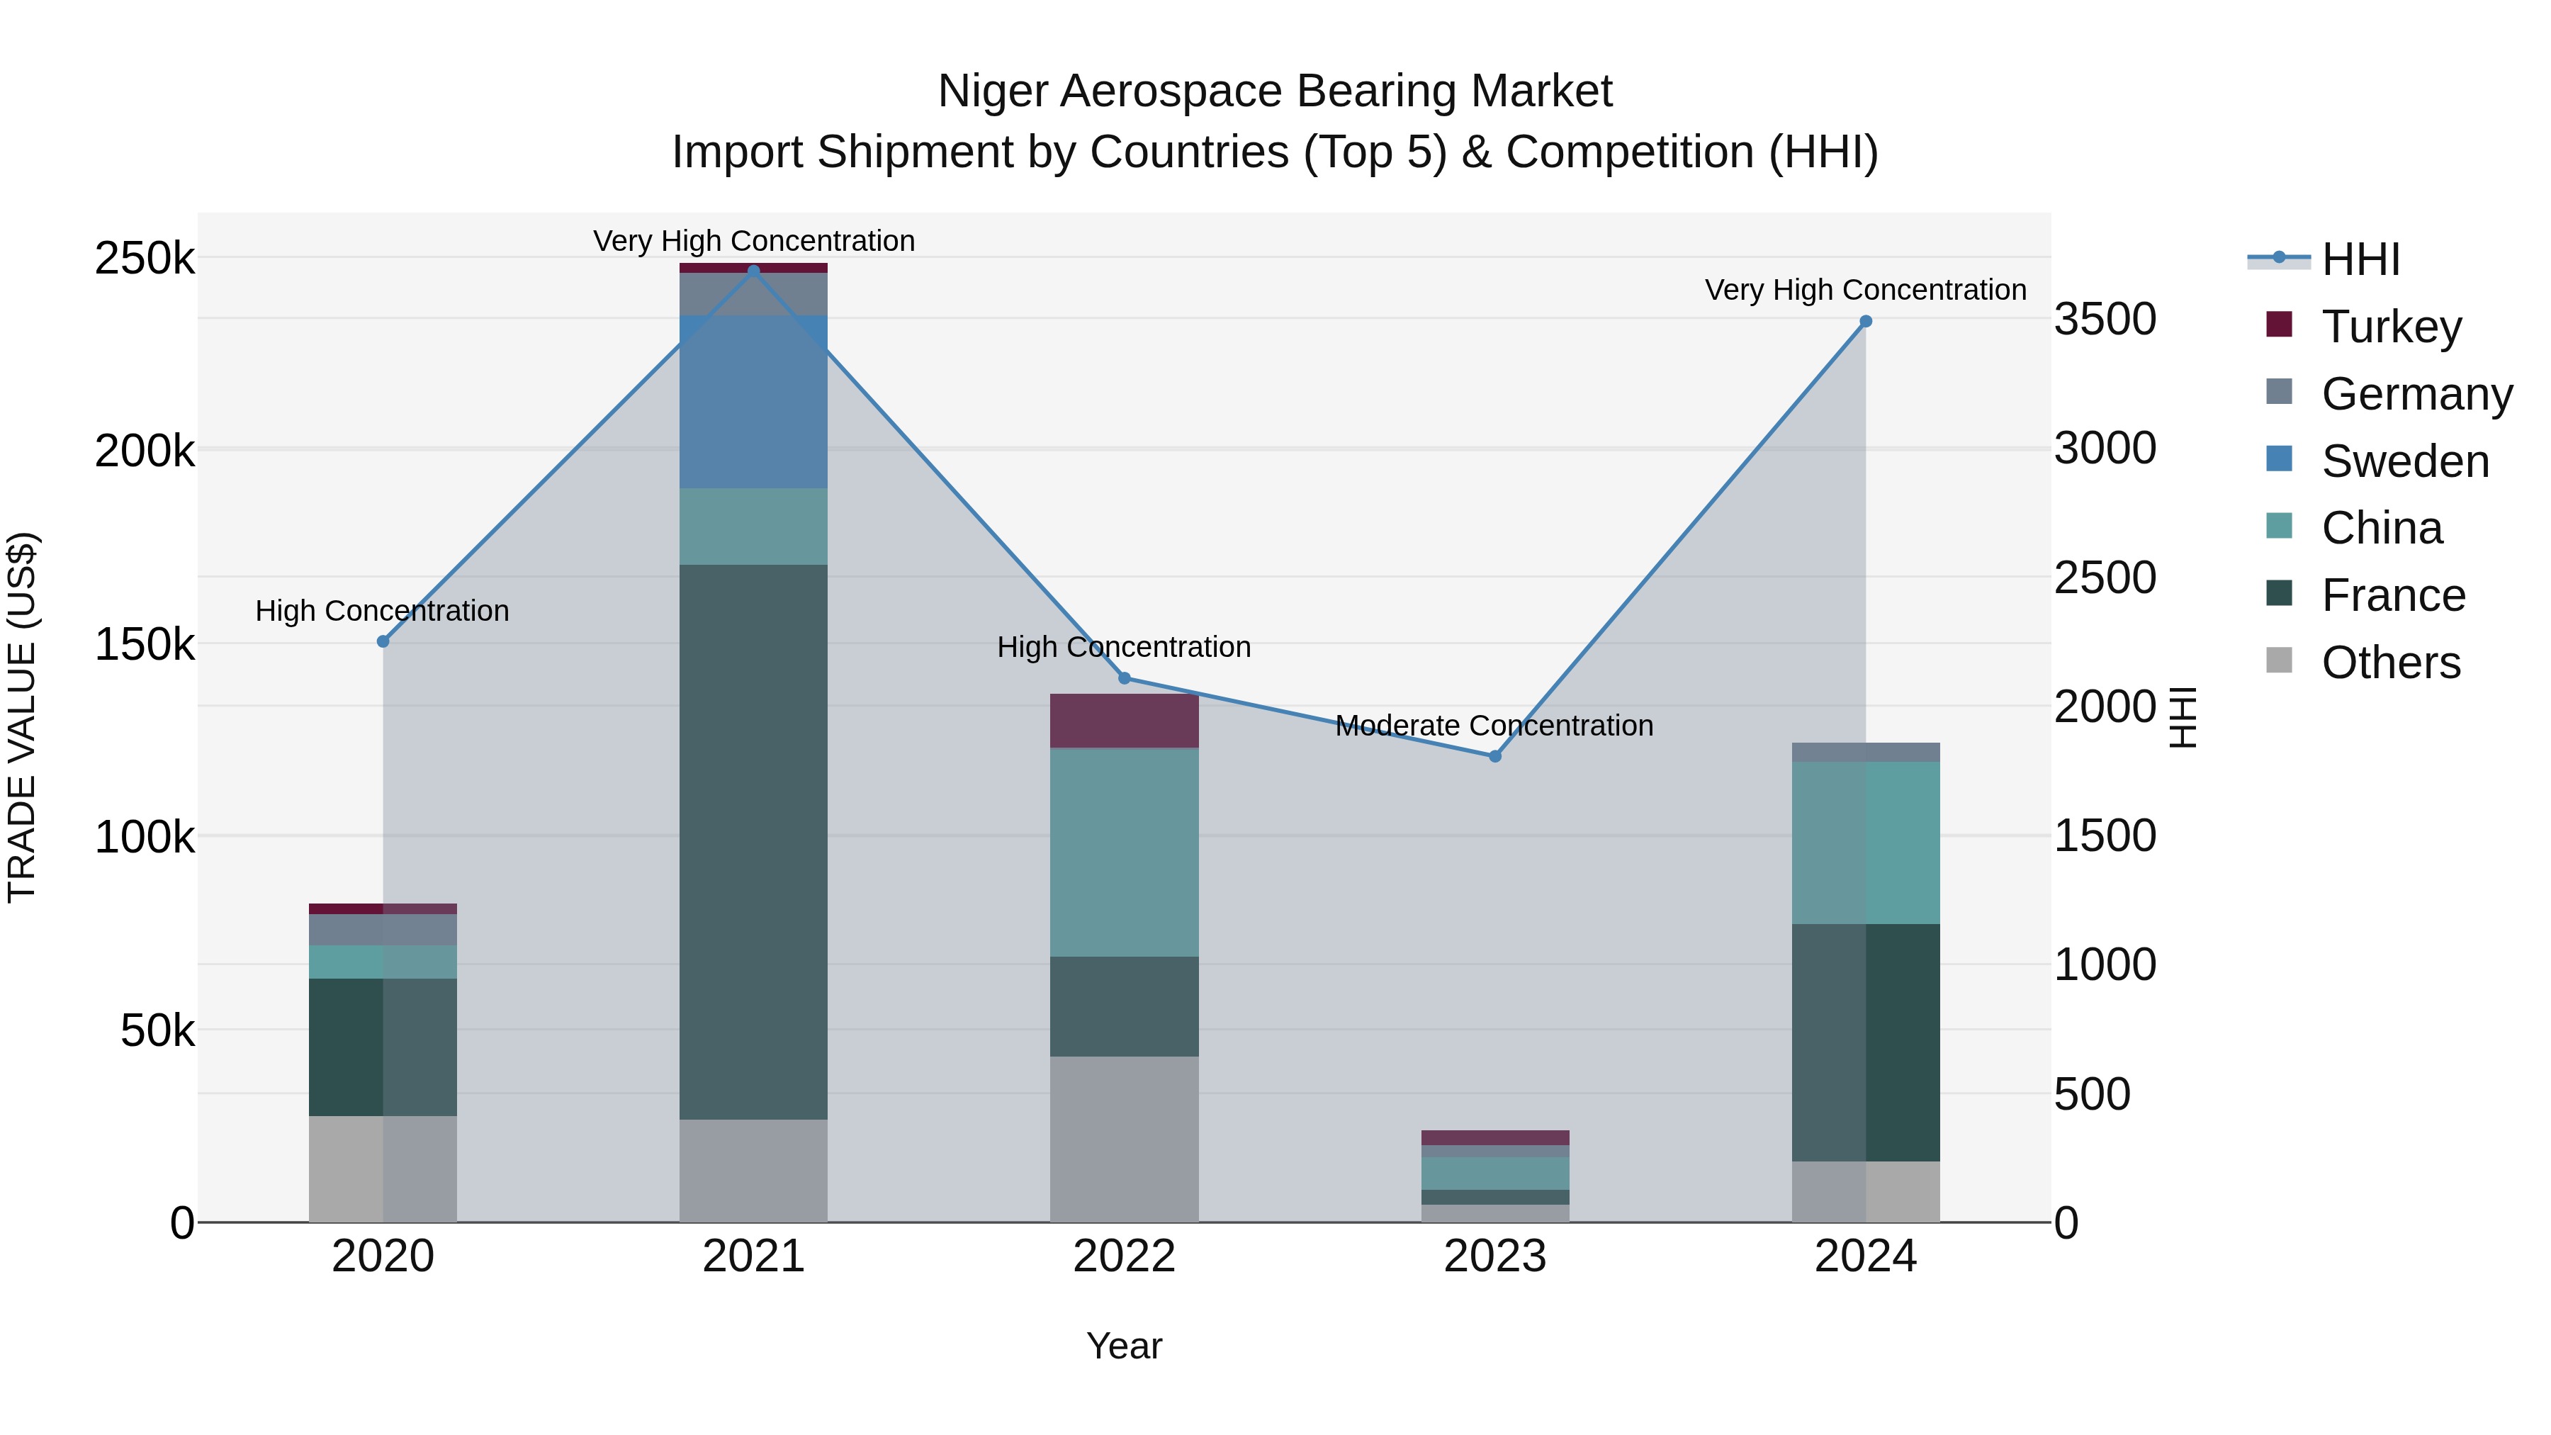Click the 'High Concentration' label near 2022

1124,648
